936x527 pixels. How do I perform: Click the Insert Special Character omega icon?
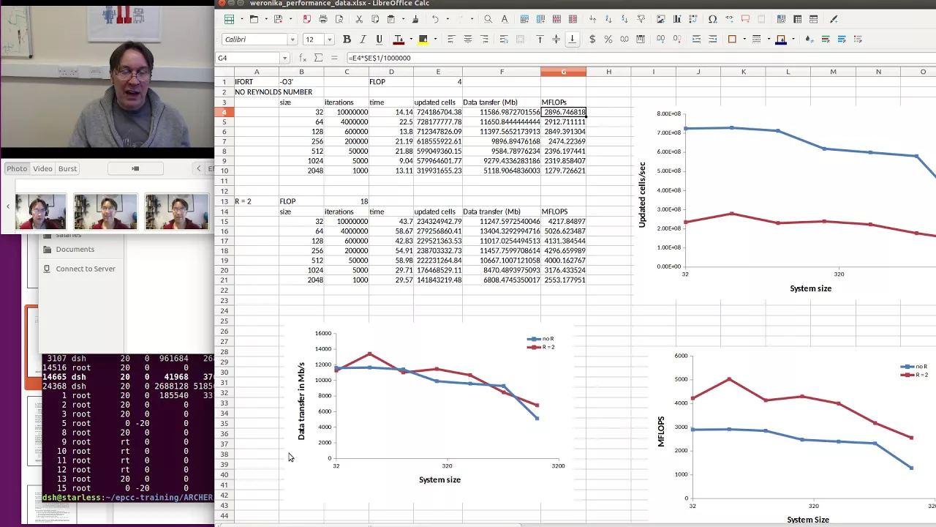click(x=712, y=19)
